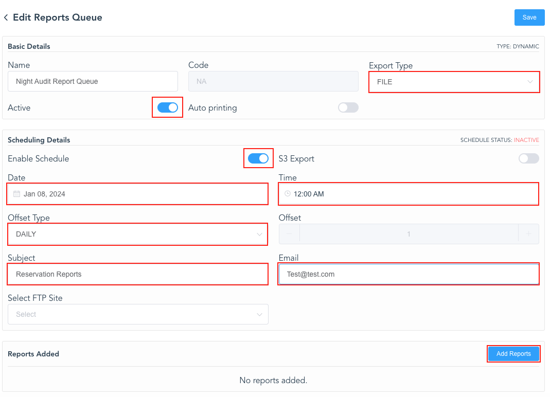Focus the Name input field
This screenshot has width=550, height=397.
tap(93, 81)
